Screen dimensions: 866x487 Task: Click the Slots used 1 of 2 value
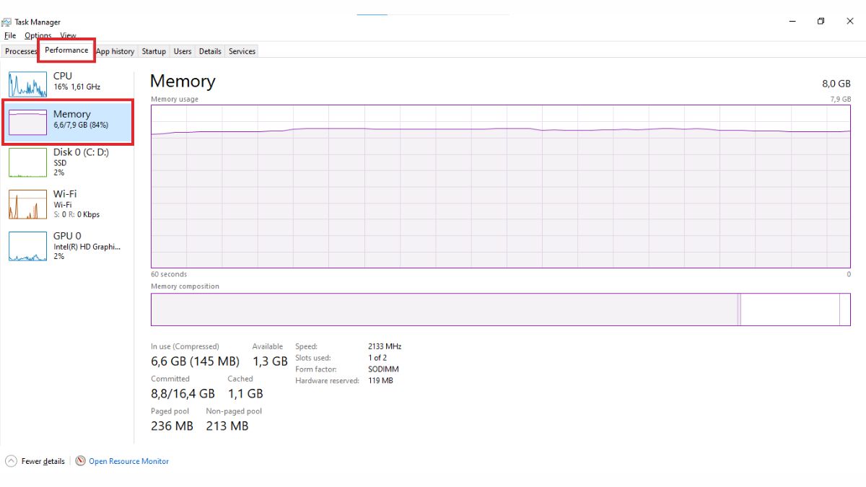coord(377,358)
